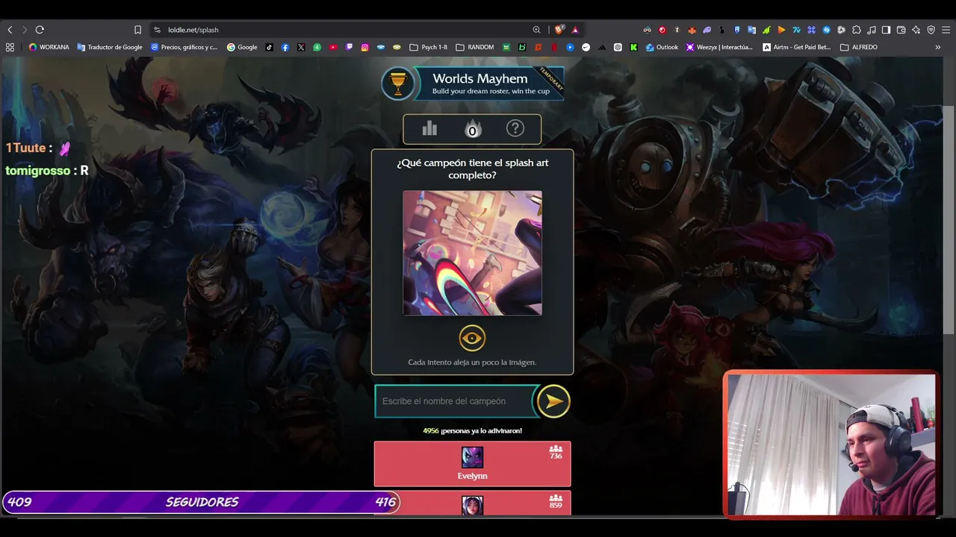Open the WORKANA bookmark

[x=49, y=47]
